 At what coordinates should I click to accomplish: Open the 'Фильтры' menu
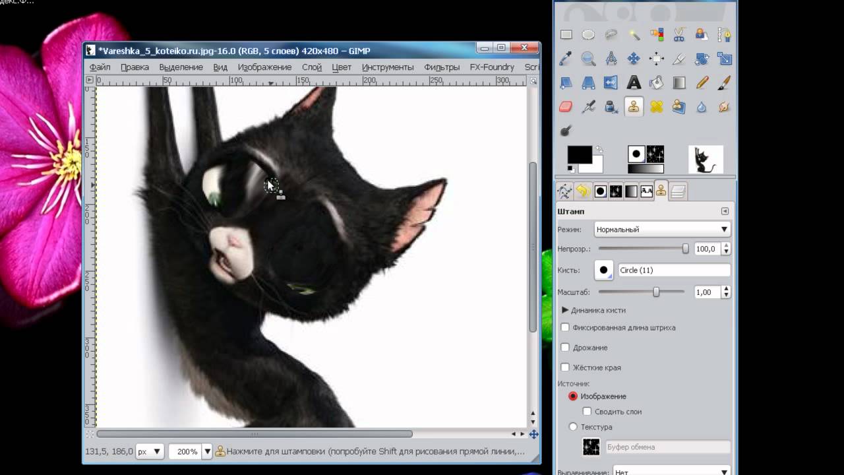pos(442,67)
